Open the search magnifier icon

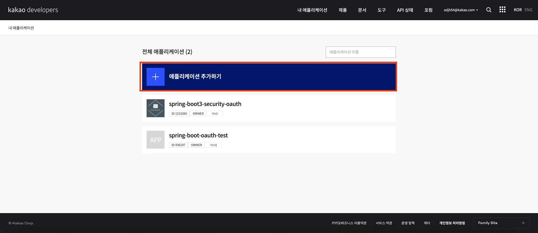coord(489,10)
